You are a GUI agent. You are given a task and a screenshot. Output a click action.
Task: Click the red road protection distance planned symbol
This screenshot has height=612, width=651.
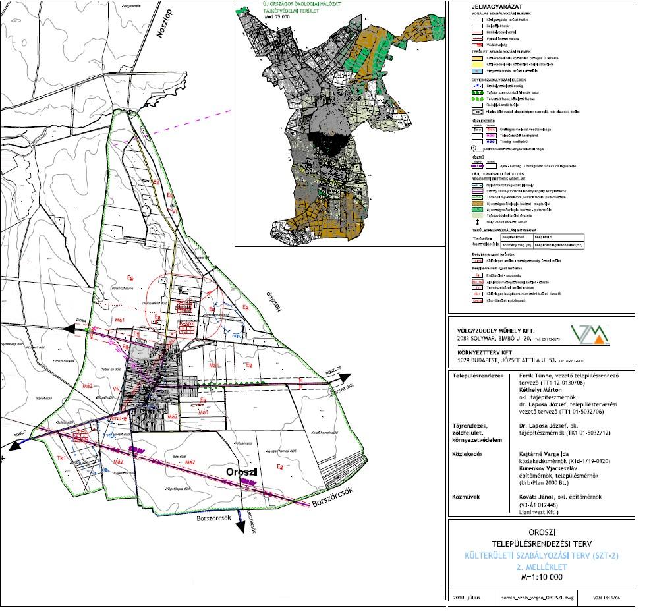(x=491, y=130)
